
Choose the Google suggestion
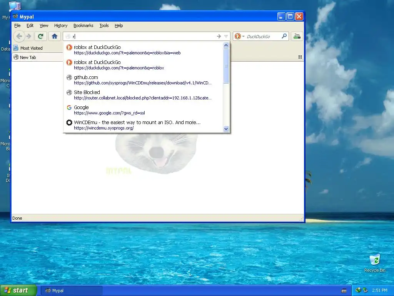click(x=143, y=110)
